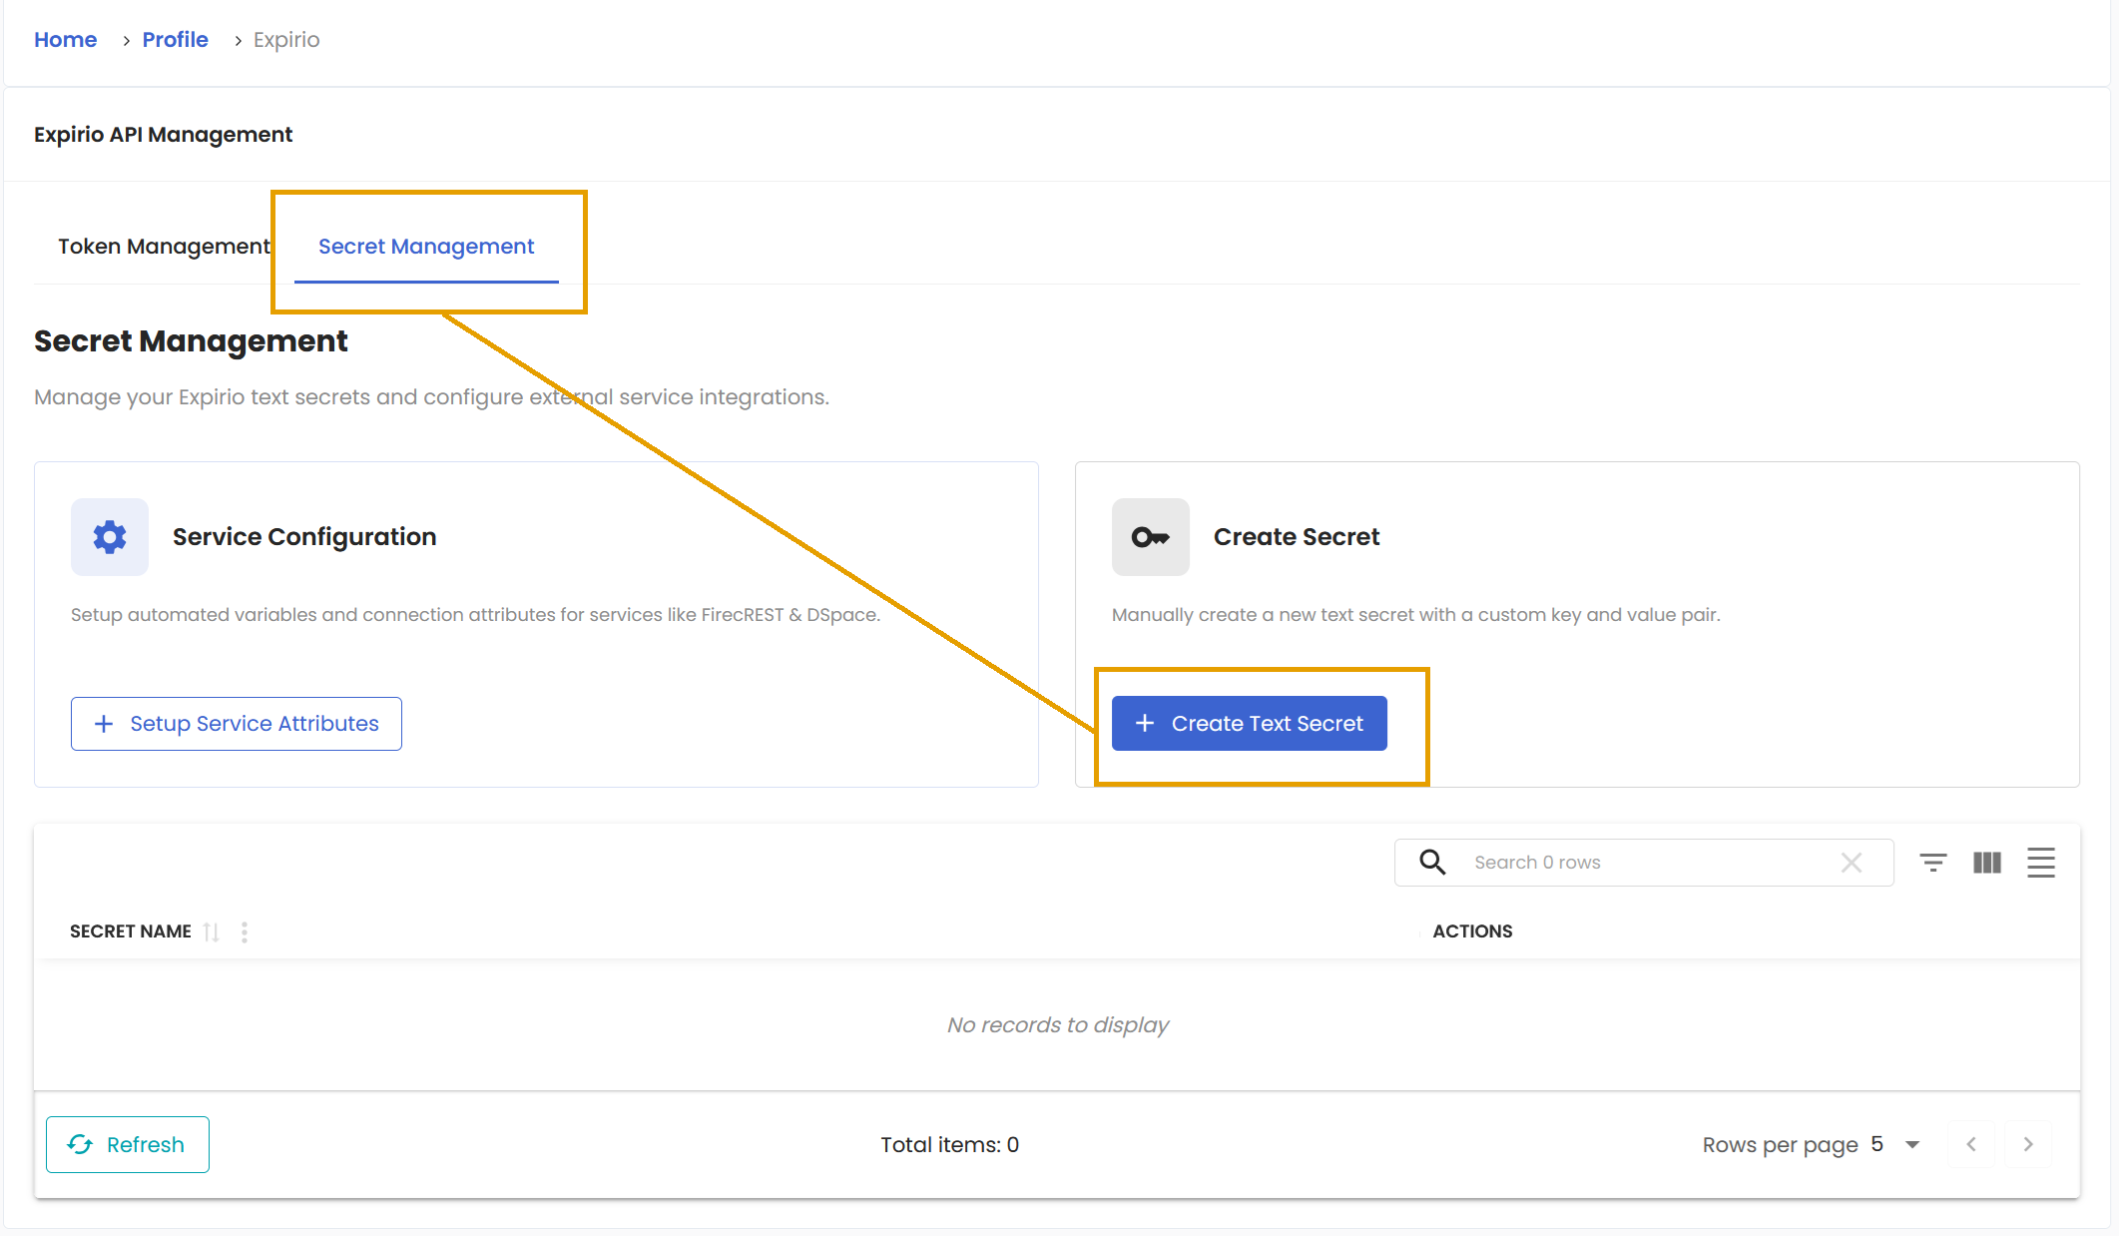Switch to the Token Management tab
The height and width of the screenshot is (1236, 2119).
click(164, 247)
